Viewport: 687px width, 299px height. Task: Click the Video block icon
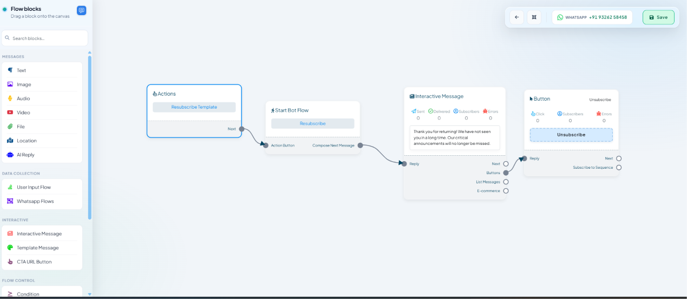(x=10, y=112)
